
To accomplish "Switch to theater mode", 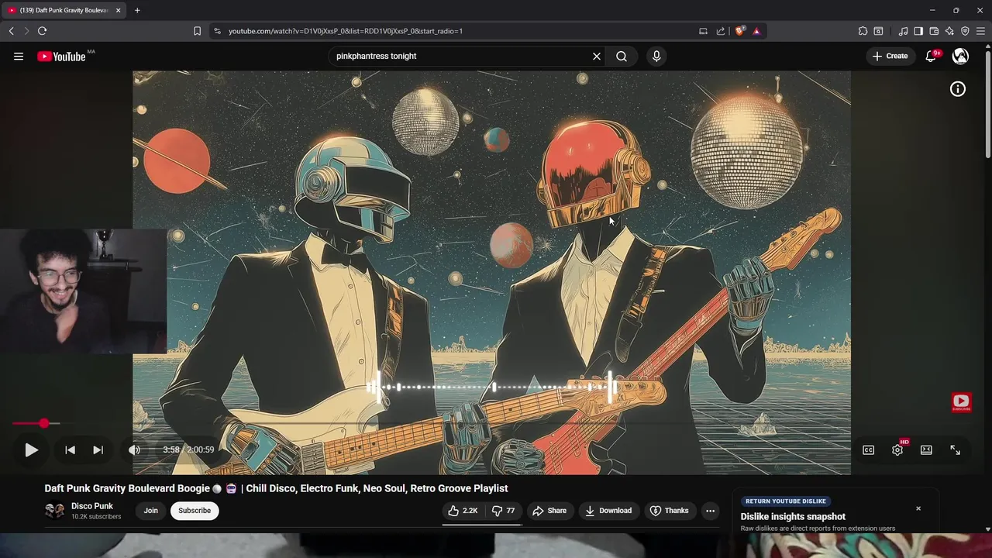I will click(926, 449).
